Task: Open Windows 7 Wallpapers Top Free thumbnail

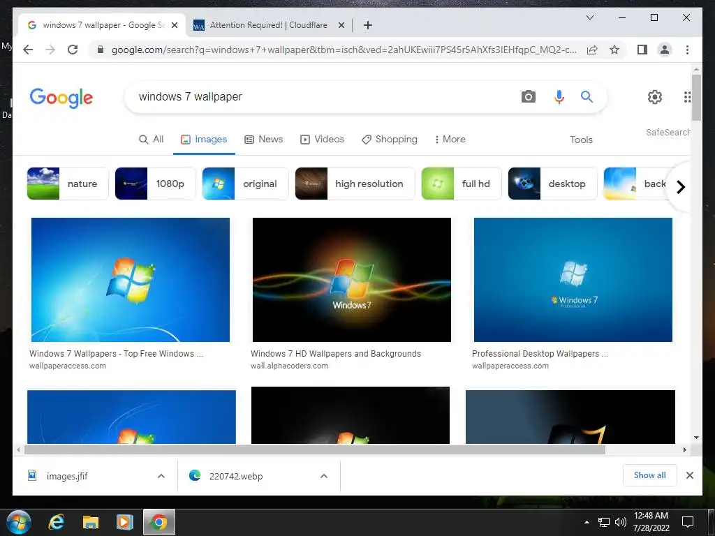Action: point(131,279)
